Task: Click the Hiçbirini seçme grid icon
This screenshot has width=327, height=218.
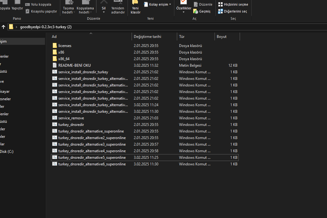Action: click(221, 4)
